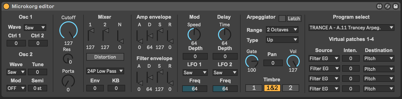Click the Microkorg editor title text
This screenshot has height=99, width=402.
click(33, 6)
